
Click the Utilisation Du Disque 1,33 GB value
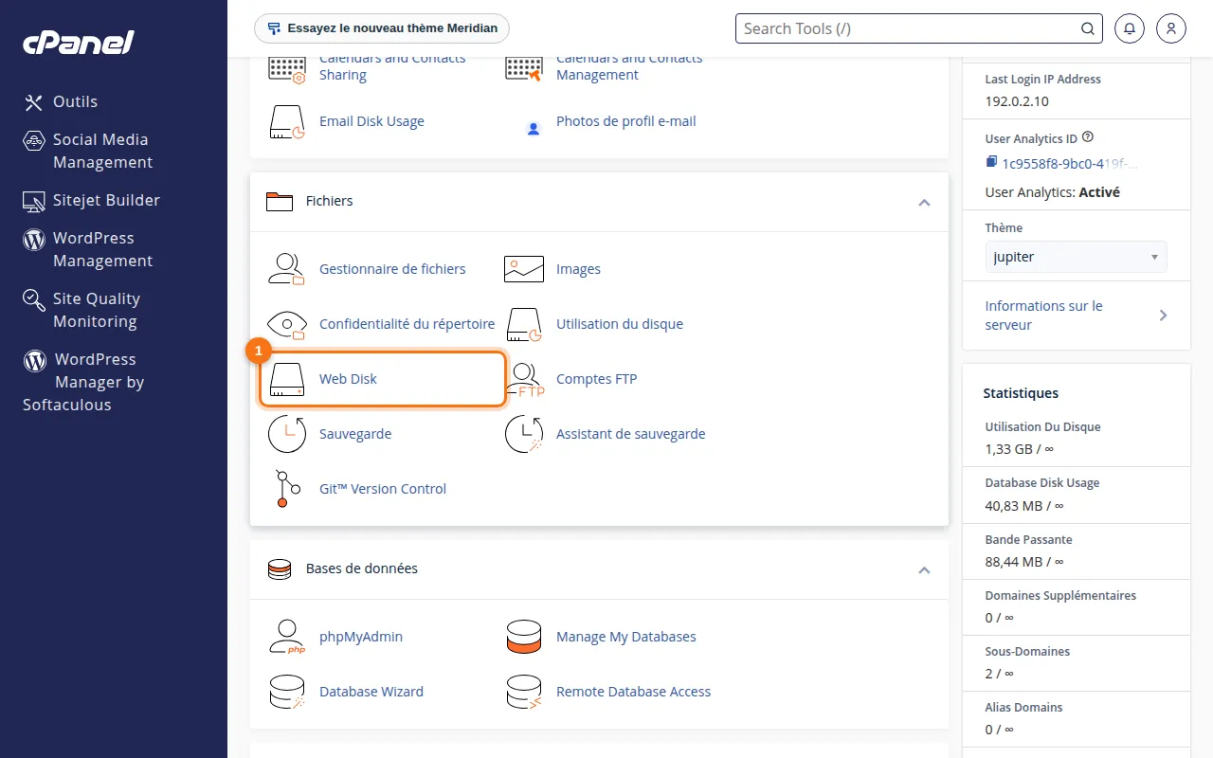coord(1020,449)
